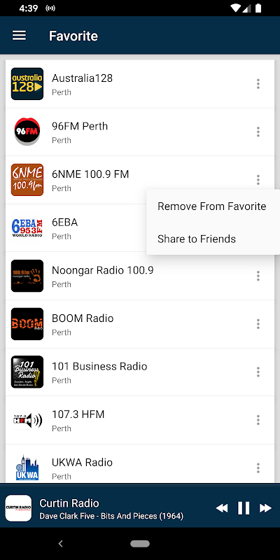The height and width of the screenshot is (560, 280).
Task: Play the 96FM Perth station
Action: [140, 132]
